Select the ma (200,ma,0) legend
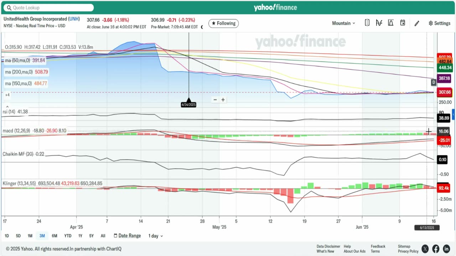The height and width of the screenshot is (256, 456). pyautogui.click(x=26, y=72)
